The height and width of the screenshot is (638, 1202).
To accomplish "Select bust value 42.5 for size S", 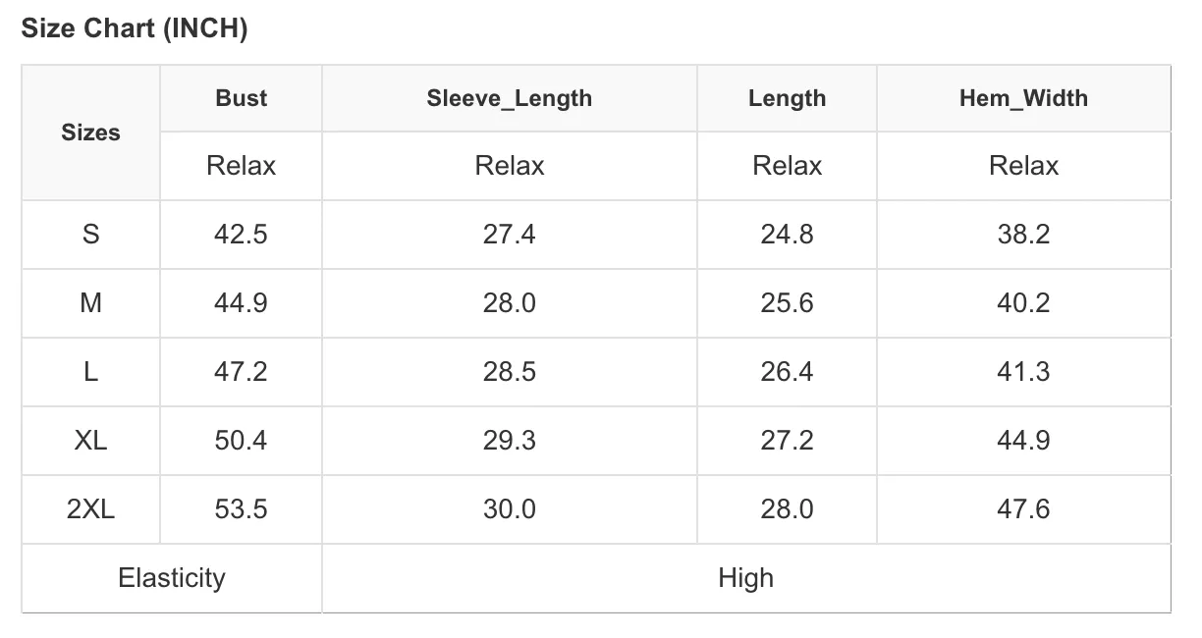I will [241, 235].
